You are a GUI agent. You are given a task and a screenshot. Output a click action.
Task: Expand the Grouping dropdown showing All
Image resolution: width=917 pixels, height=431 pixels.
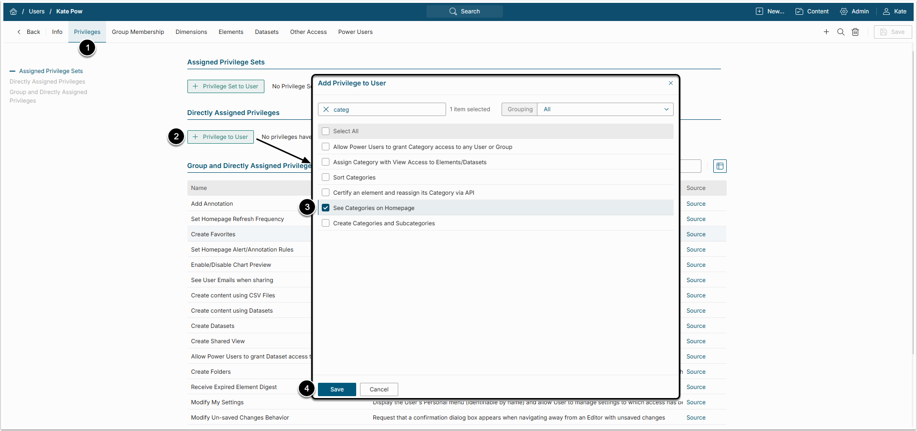[x=605, y=109]
